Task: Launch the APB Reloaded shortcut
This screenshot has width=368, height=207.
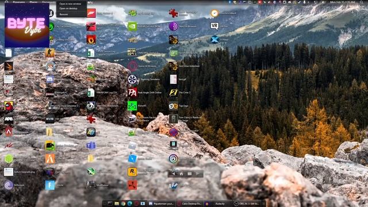Action: click(x=9, y=119)
